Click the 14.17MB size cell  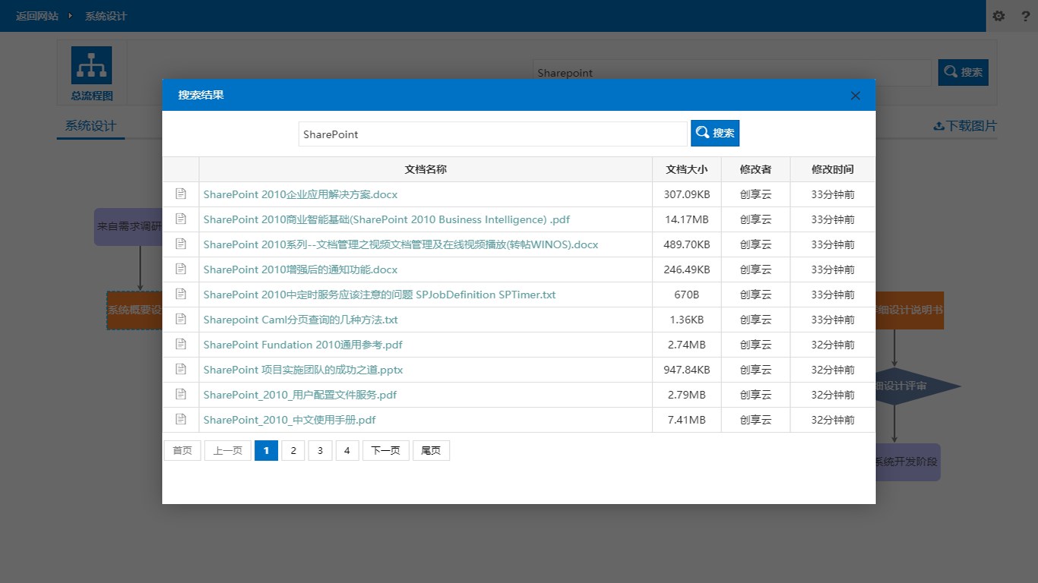(687, 219)
